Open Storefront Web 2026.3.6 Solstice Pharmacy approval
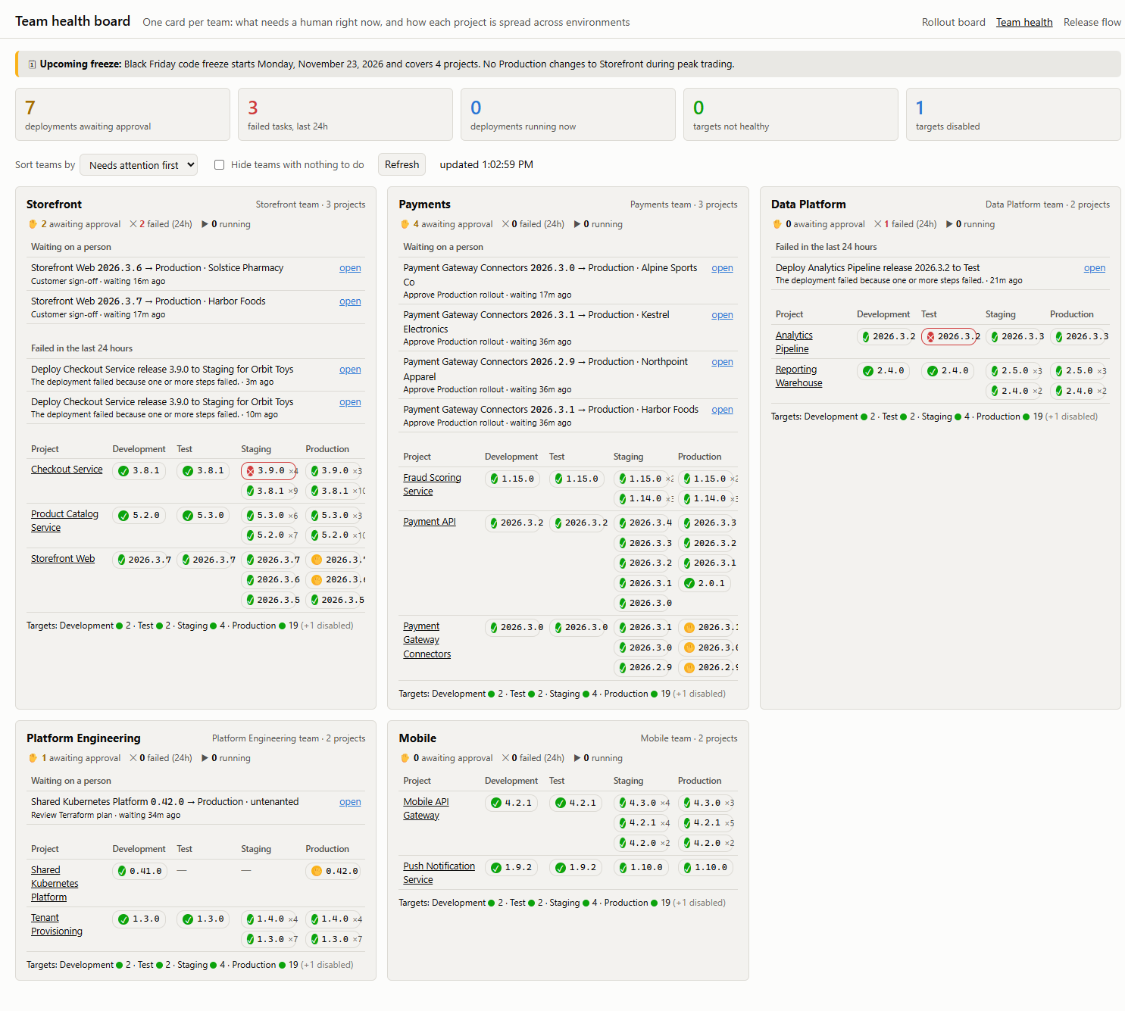Image resolution: width=1125 pixels, height=1011 pixels. point(350,268)
